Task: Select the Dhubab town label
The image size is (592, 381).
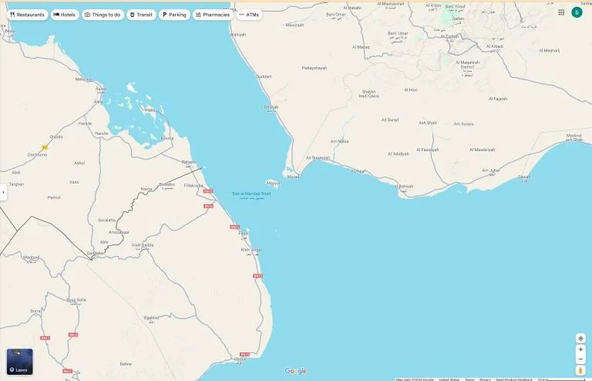Action: (271, 108)
